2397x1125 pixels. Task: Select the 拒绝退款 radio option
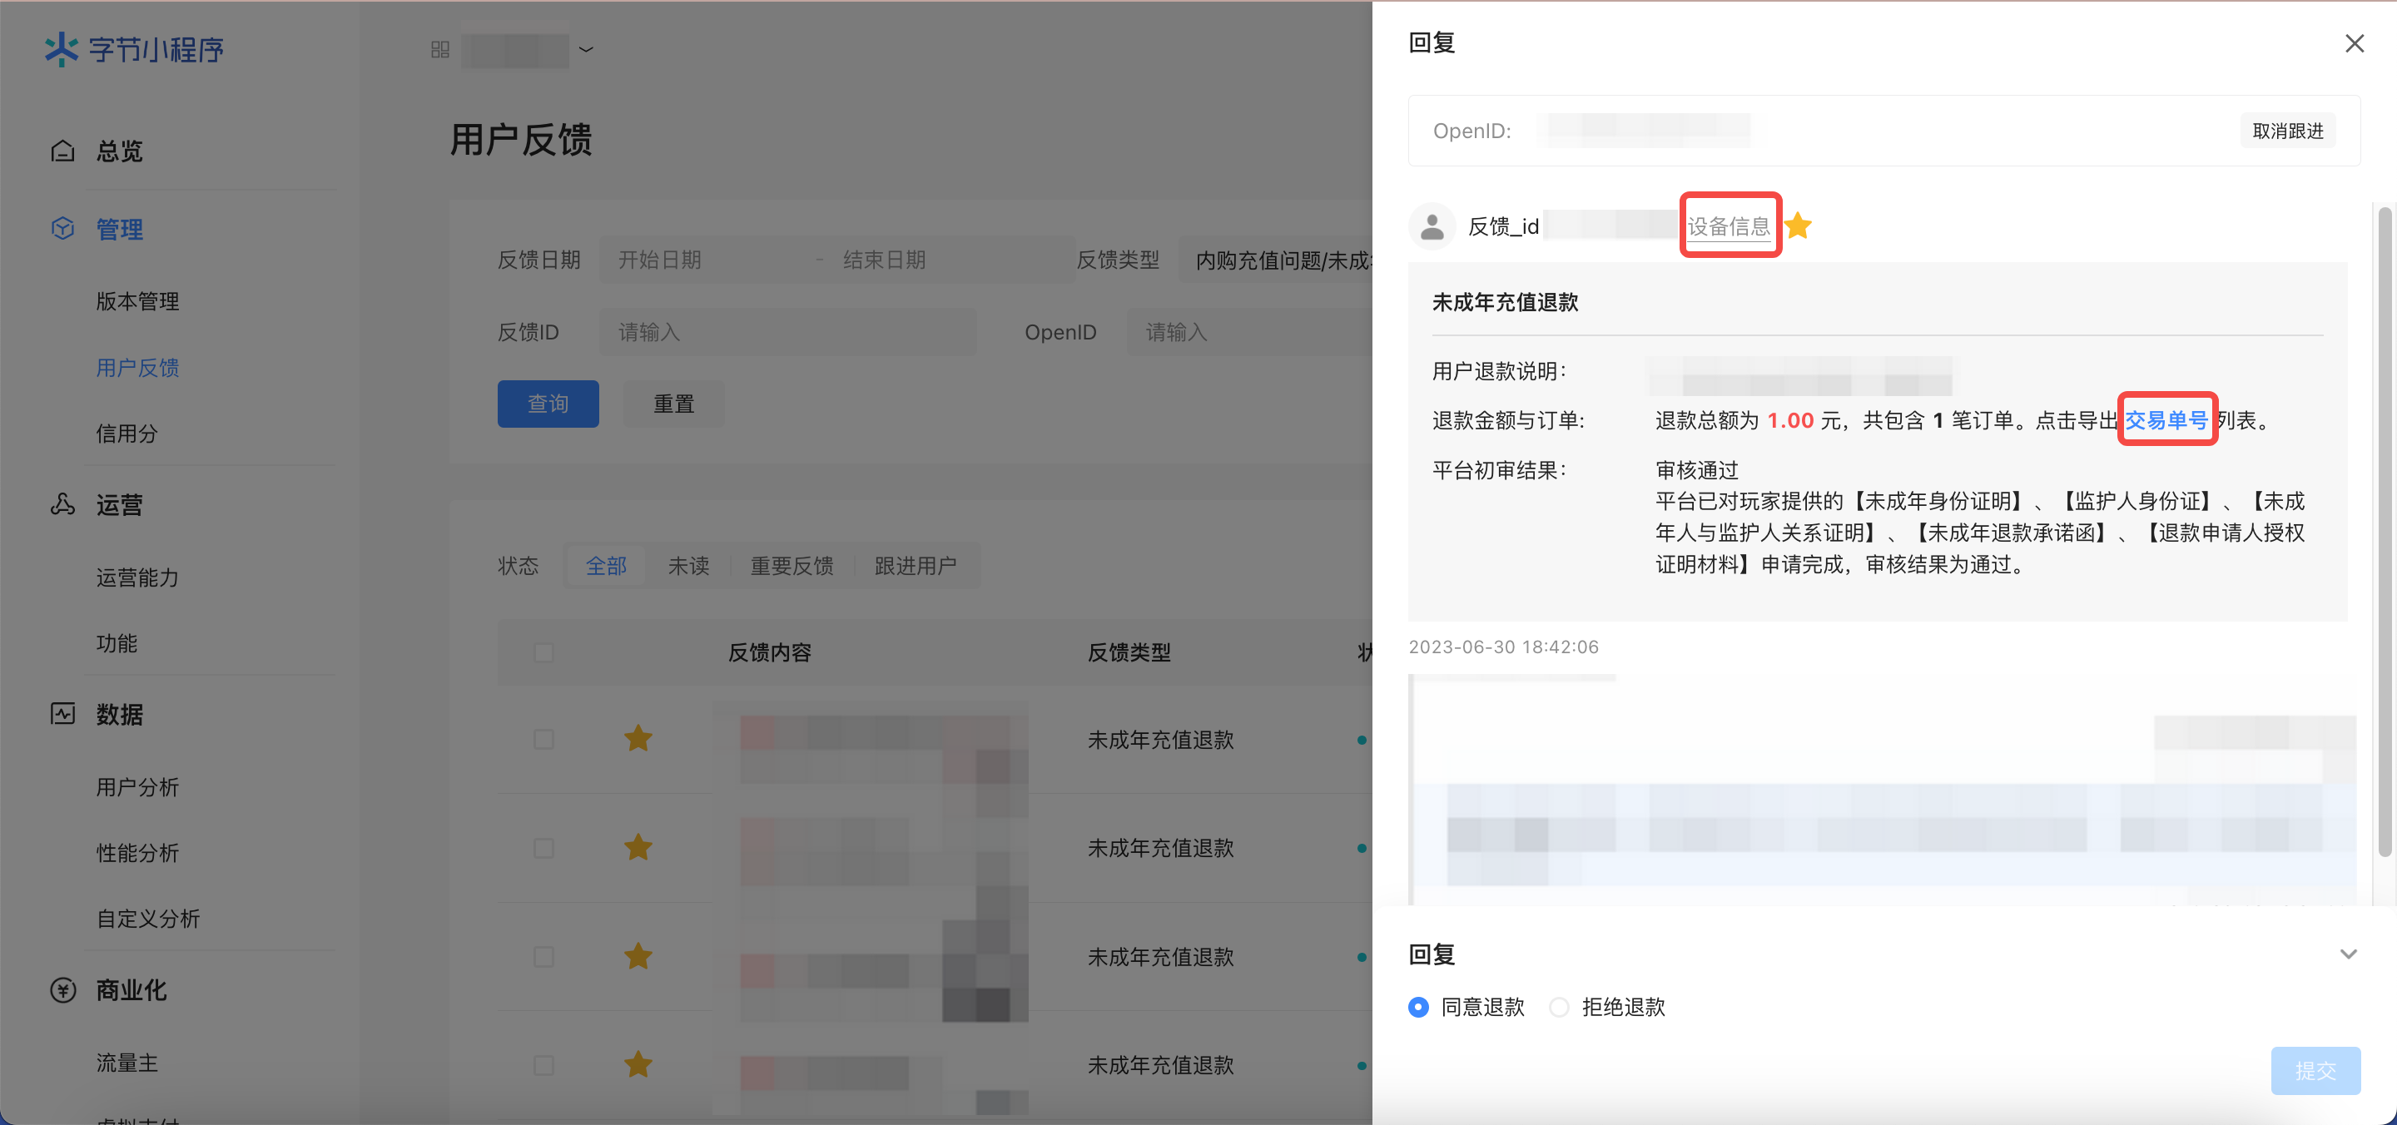1559,1007
